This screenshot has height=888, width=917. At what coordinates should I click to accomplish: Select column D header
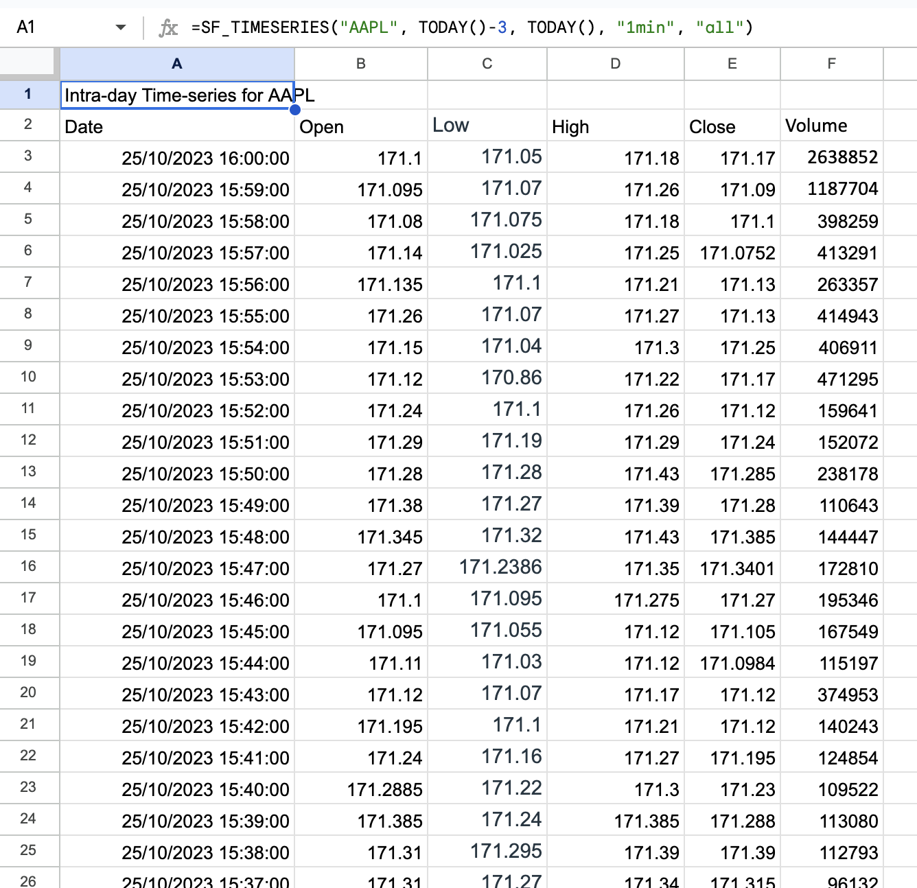[x=616, y=63]
